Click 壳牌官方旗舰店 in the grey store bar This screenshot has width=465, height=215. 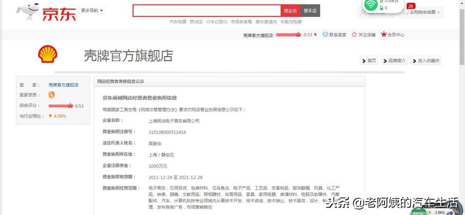point(258,35)
